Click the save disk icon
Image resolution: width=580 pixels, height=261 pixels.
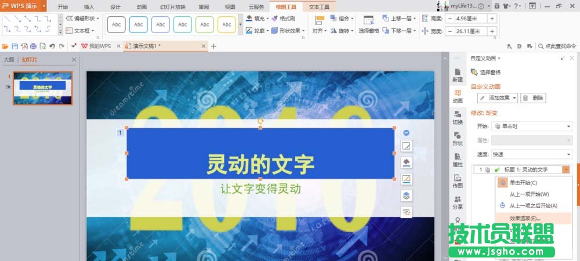point(15,46)
